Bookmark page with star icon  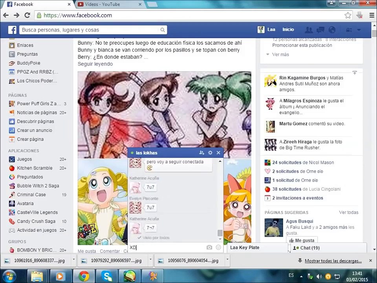[348, 15]
